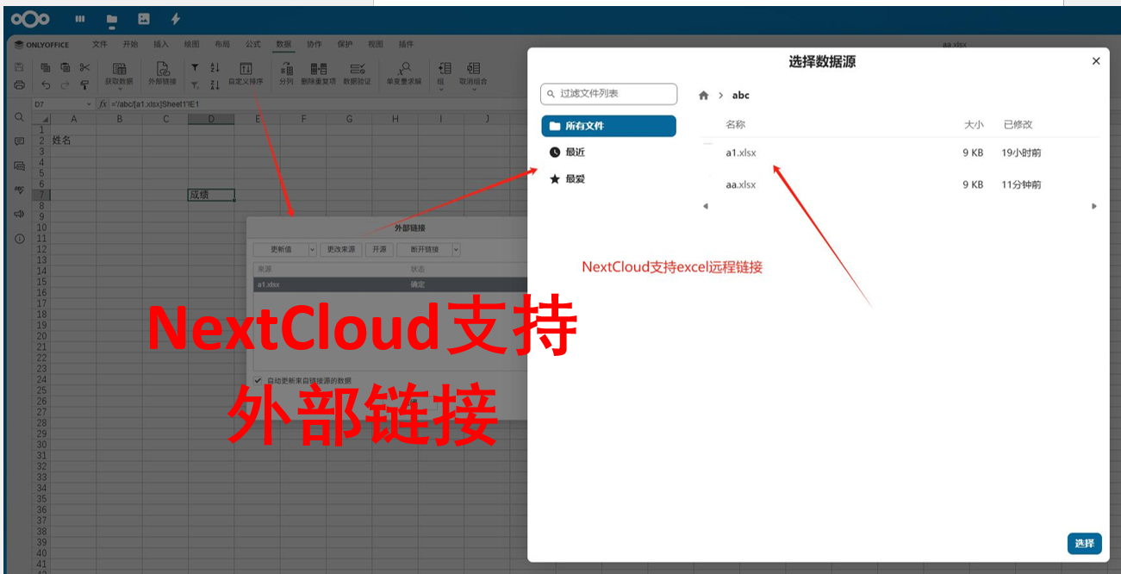Click the 已修改 modified column header

1018,125
